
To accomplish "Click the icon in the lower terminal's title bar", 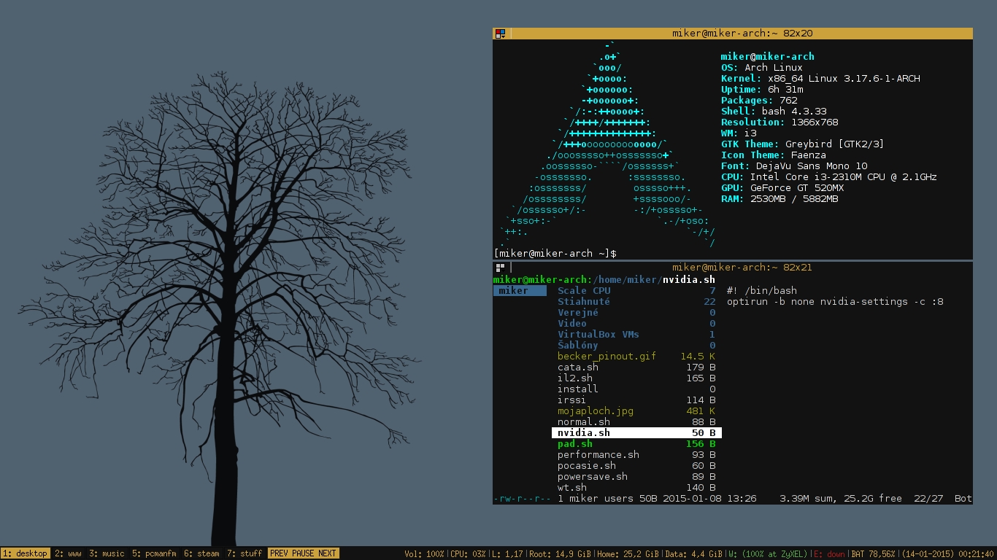I will pyautogui.click(x=500, y=268).
